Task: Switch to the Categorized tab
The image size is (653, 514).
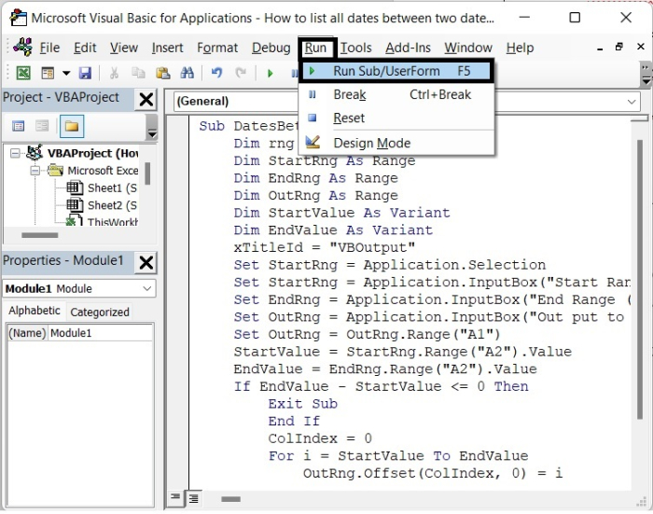Action: point(100,312)
